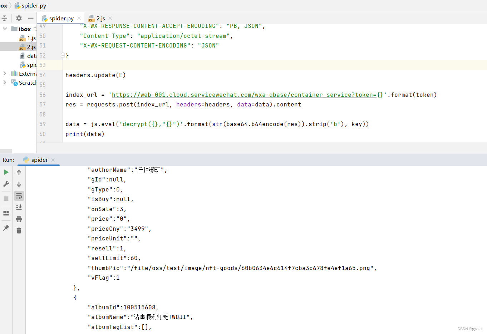The width and height of the screenshot is (487, 334).
Task: Close the spider.py editor tab
Action: pyautogui.click(x=79, y=18)
